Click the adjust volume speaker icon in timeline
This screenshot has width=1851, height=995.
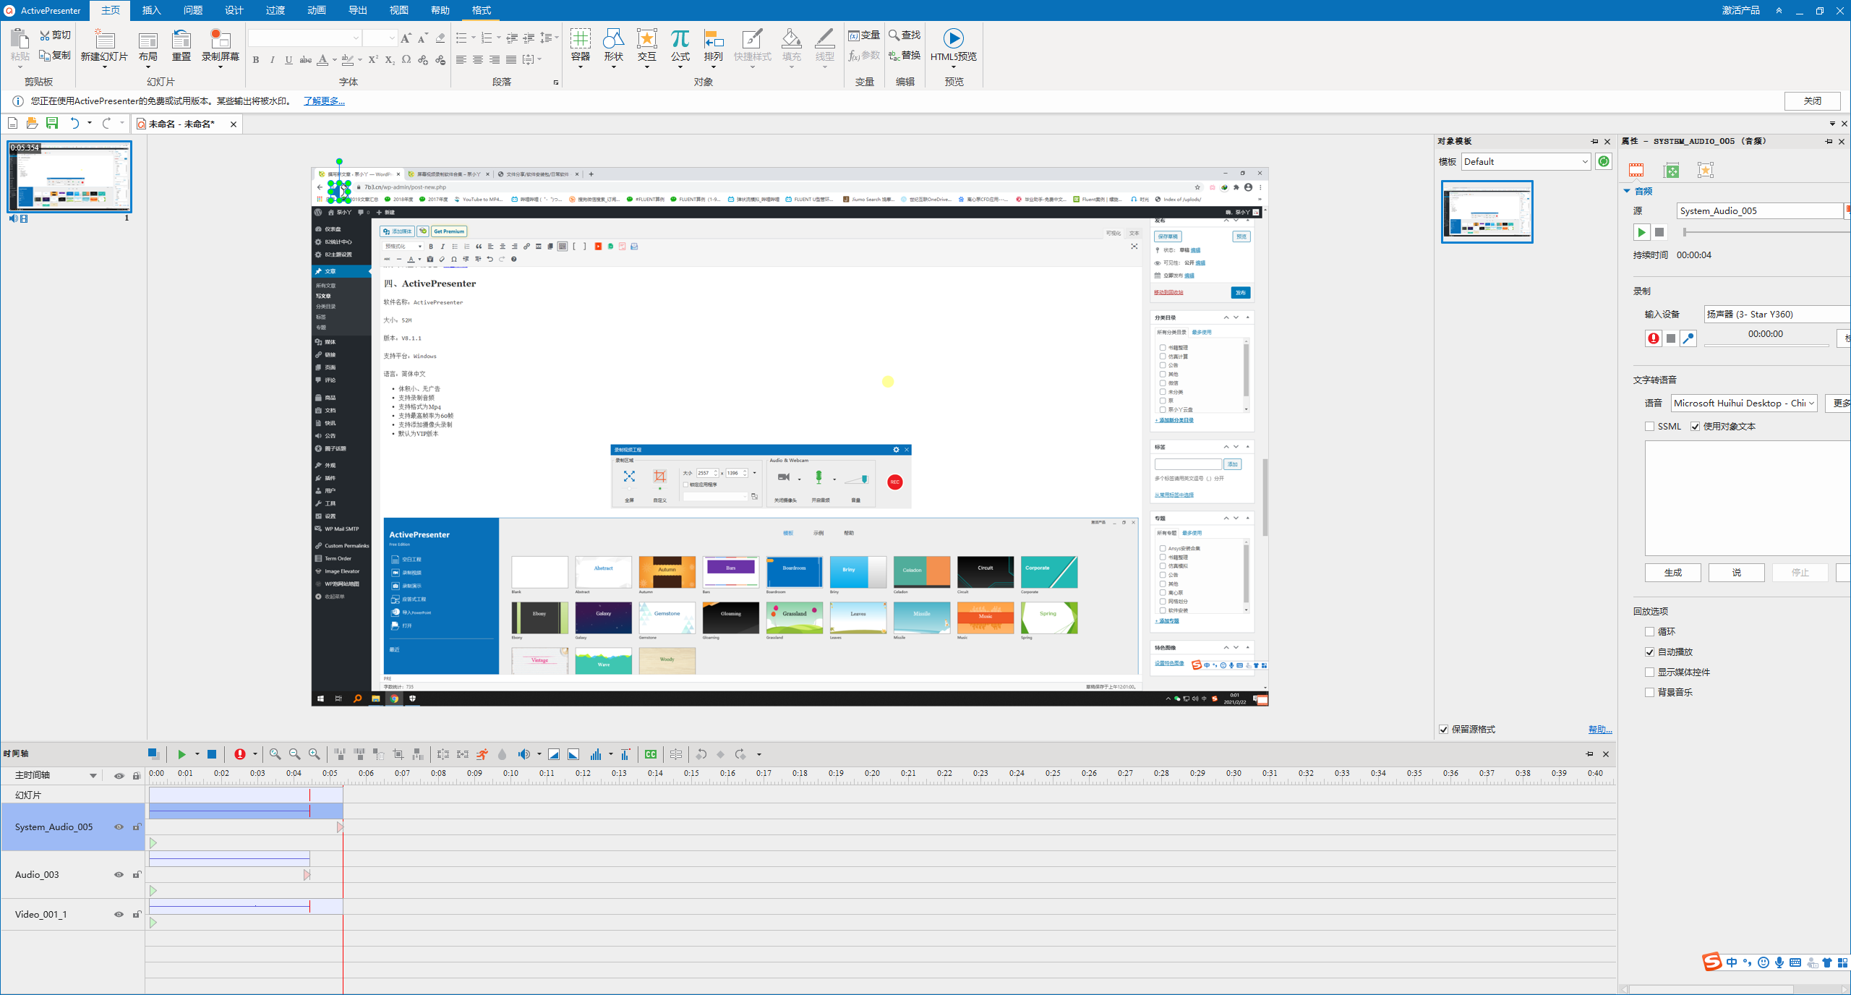523,754
